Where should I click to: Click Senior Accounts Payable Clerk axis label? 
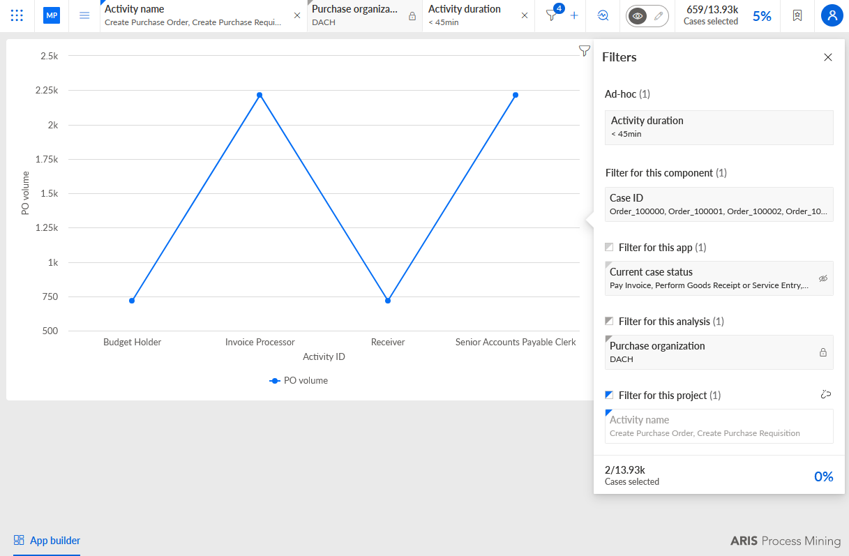click(516, 342)
